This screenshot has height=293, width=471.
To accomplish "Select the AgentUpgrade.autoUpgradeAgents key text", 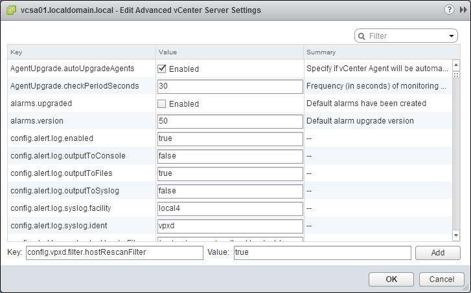I will pos(73,69).
